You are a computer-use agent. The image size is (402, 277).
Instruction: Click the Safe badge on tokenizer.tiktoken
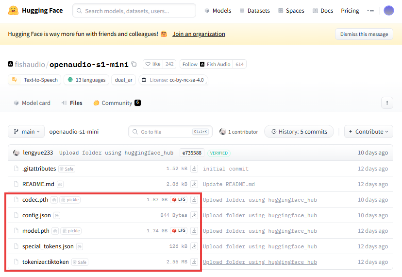tap(80, 262)
